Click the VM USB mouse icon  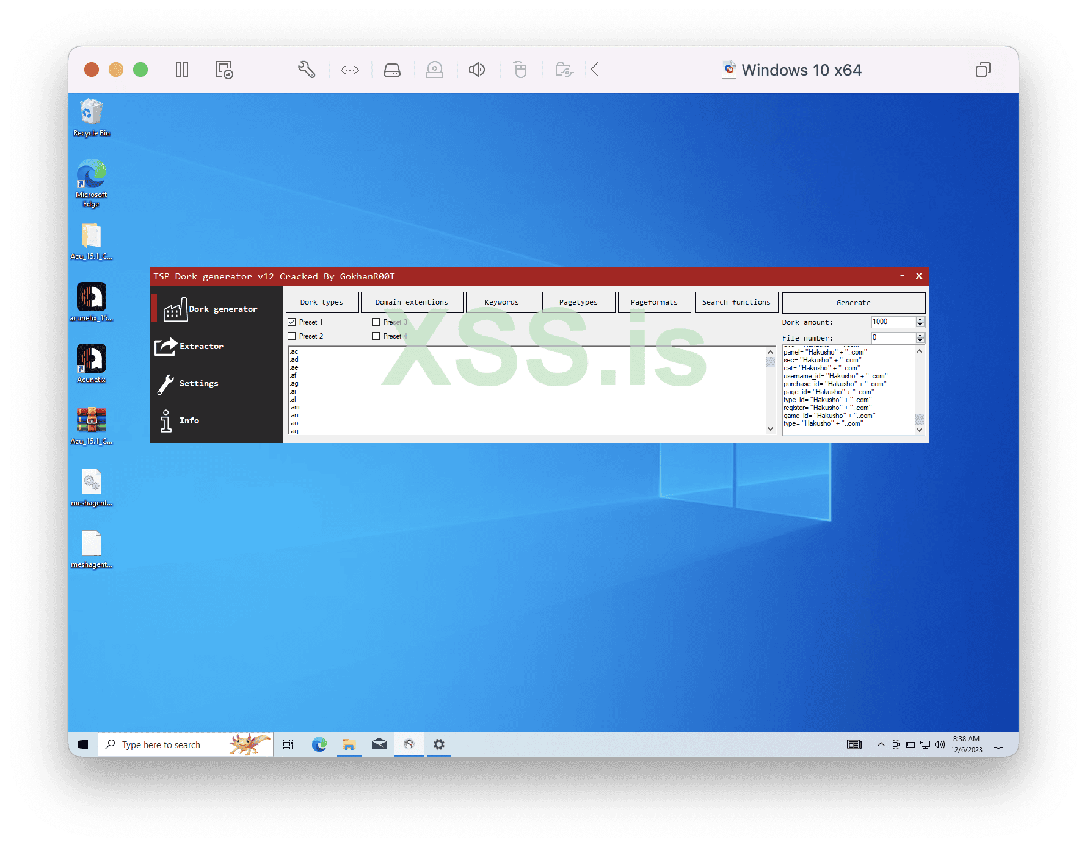point(520,70)
